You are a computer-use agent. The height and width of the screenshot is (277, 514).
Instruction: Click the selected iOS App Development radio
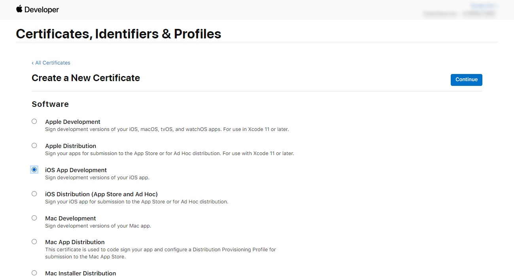34,170
